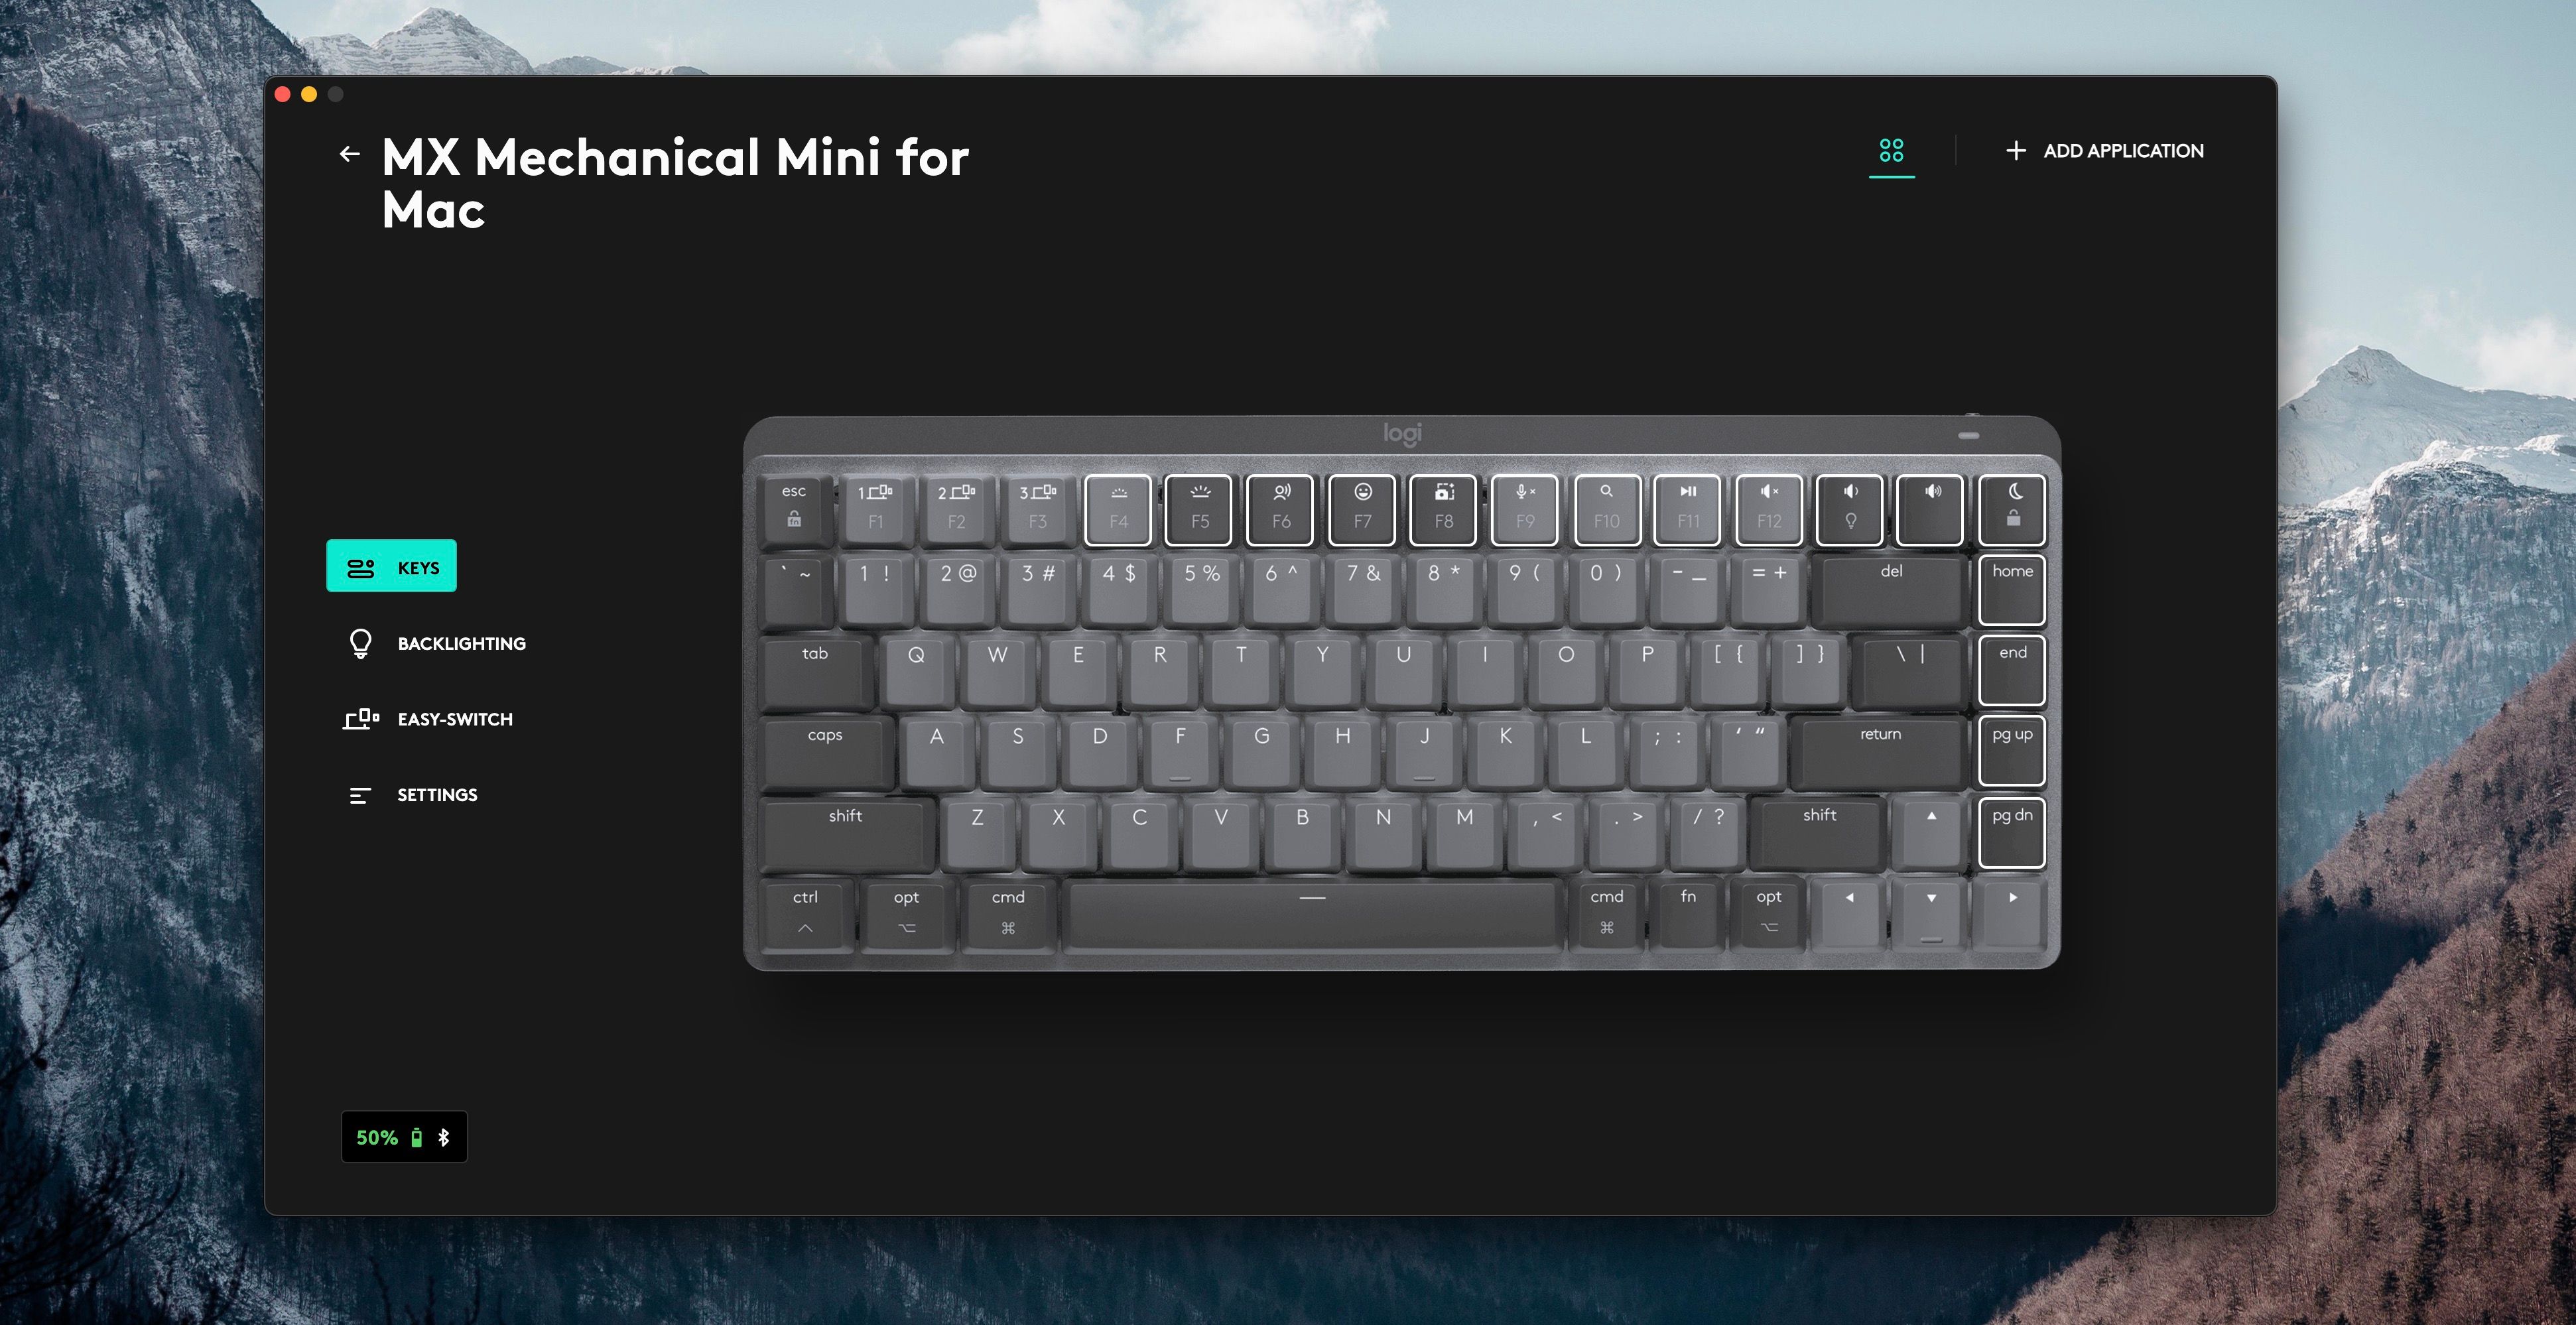Select the pg dn key
The height and width of the screenshot is (1325, 2576).
coord(2012,833)
